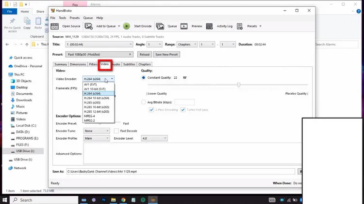Switch to the Subtitles tab
This screenshot has height=204, width=364.
click(x=129, y=64)
